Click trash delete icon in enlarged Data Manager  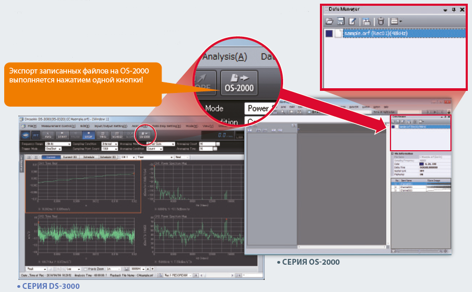point(381,22)
